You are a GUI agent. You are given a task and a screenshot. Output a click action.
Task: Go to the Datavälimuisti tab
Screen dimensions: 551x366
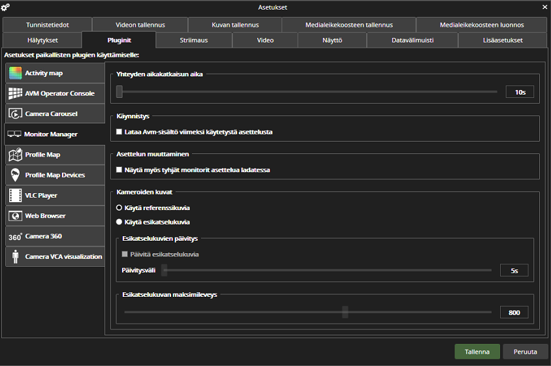[x=413, y=40]
